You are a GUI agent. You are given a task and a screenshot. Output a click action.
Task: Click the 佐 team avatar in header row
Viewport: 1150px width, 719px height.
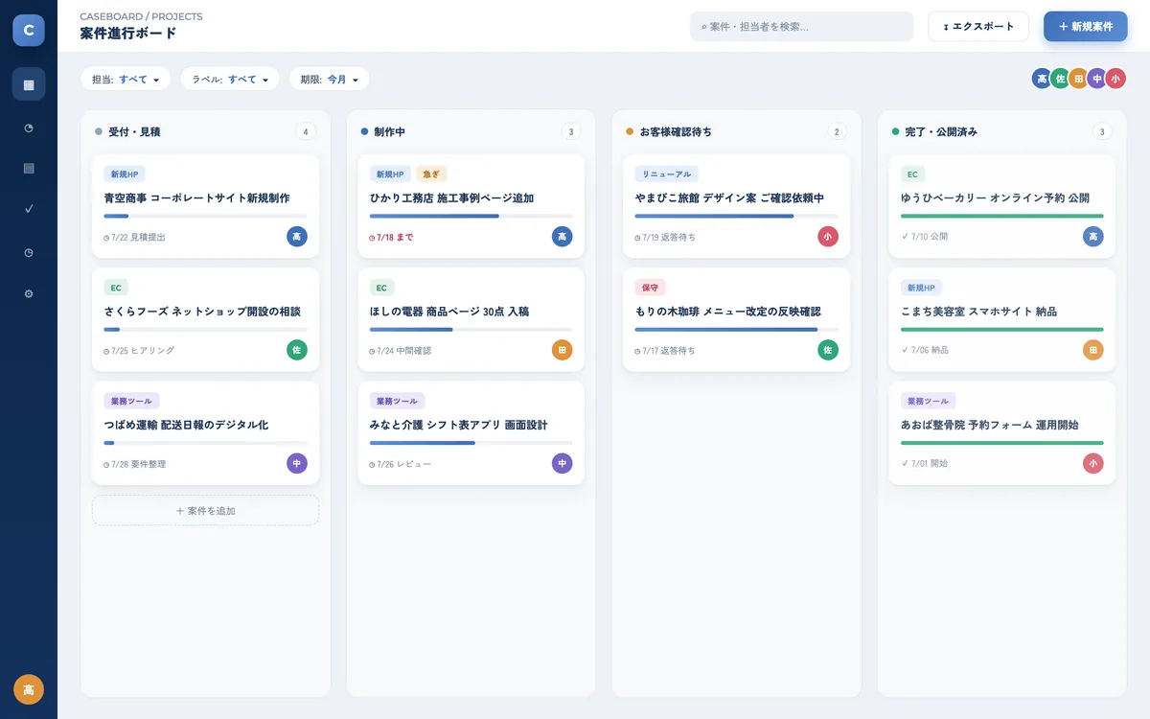[x=1060, y=79]
